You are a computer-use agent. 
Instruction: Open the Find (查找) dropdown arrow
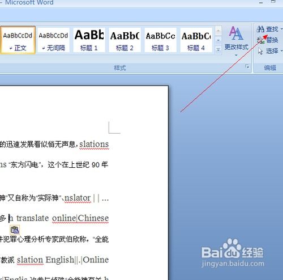pyautogui.click(x=281, y=29)
